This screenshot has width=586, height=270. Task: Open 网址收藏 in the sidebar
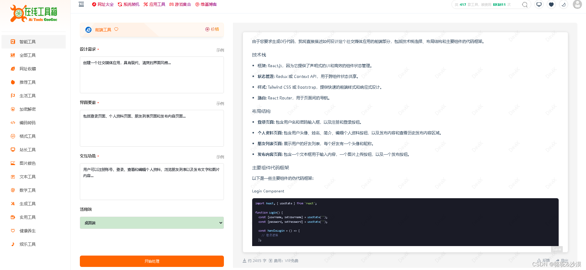33,69
